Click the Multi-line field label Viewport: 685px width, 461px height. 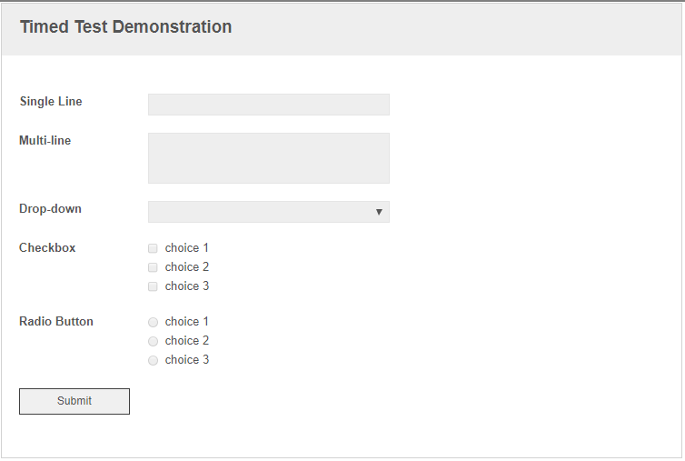[x=45, y=140]
